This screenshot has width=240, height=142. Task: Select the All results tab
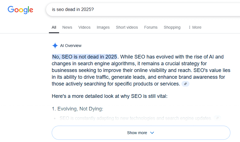coord(54,27)
